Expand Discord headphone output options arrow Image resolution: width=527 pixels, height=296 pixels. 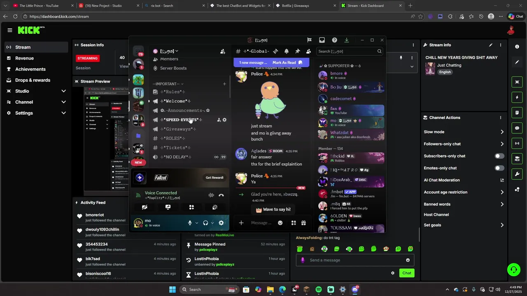coord(212,223)
